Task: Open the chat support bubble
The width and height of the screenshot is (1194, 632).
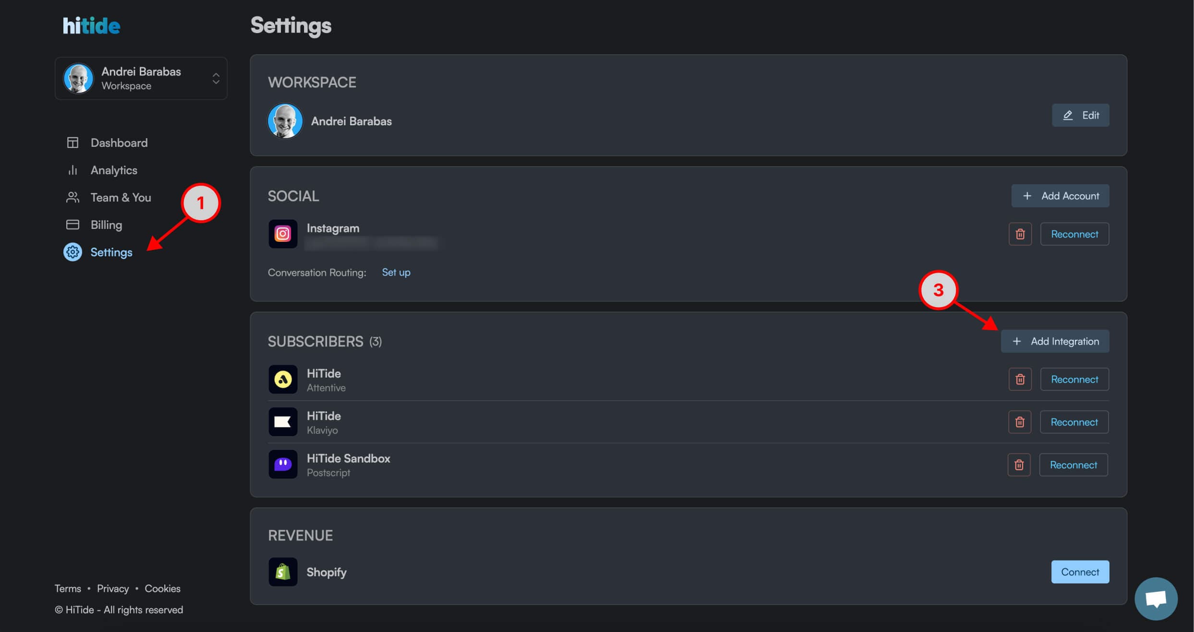Action: 1156,598
